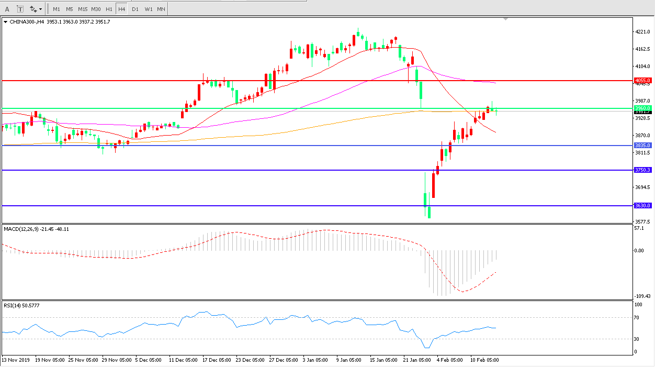Screen dimensions: 655x367
Task: Select the W1 weekly timeframe
Action: click(x=149, y=9)
